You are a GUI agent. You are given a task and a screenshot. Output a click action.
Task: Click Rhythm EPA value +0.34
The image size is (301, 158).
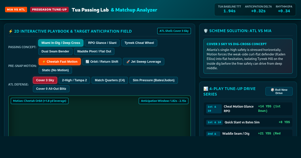284,11
